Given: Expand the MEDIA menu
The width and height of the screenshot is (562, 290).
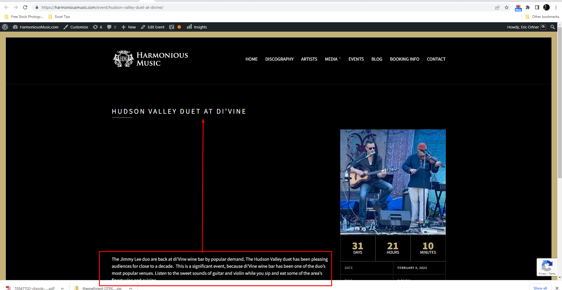Looking at the screenshot, I should point(333,59).
